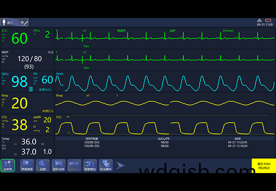Select the 时间 time column header
Image resolution: width=276 pixels, height=191 pixels.
point(237,139)
